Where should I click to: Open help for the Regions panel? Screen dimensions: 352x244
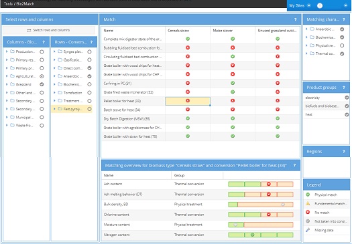tap(344, 152)
